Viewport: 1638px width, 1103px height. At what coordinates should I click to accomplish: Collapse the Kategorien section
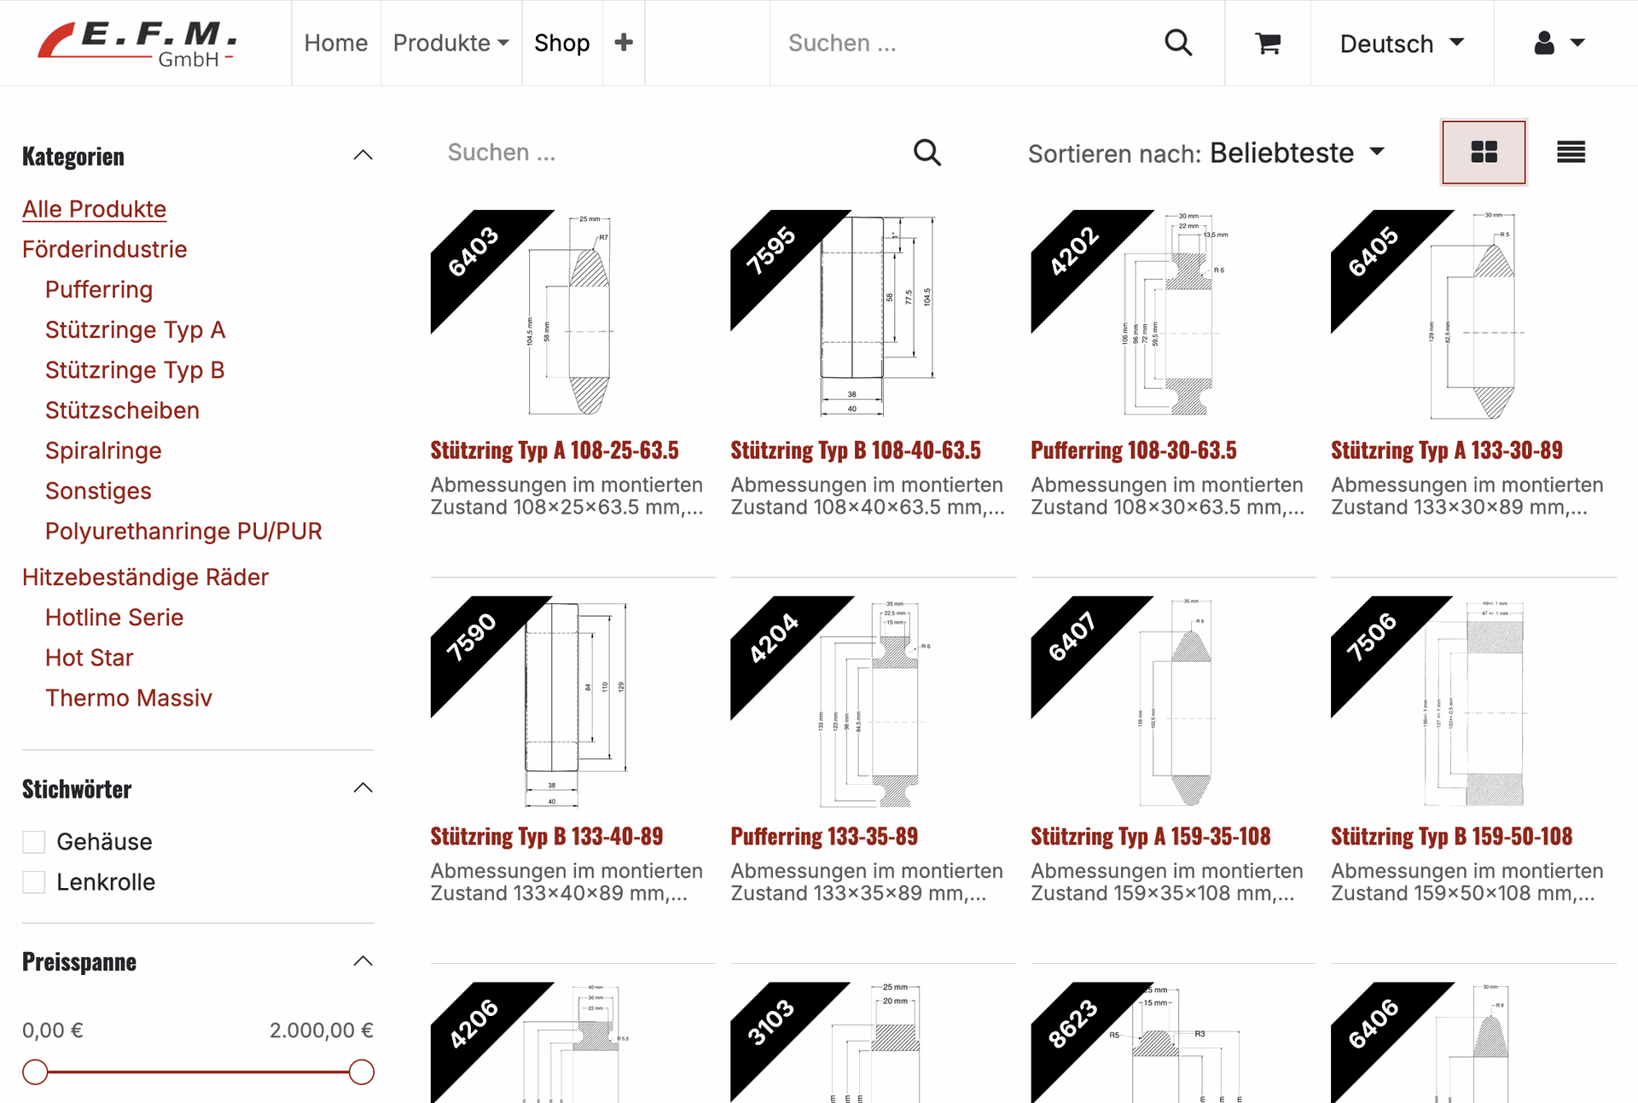(363, 155)
